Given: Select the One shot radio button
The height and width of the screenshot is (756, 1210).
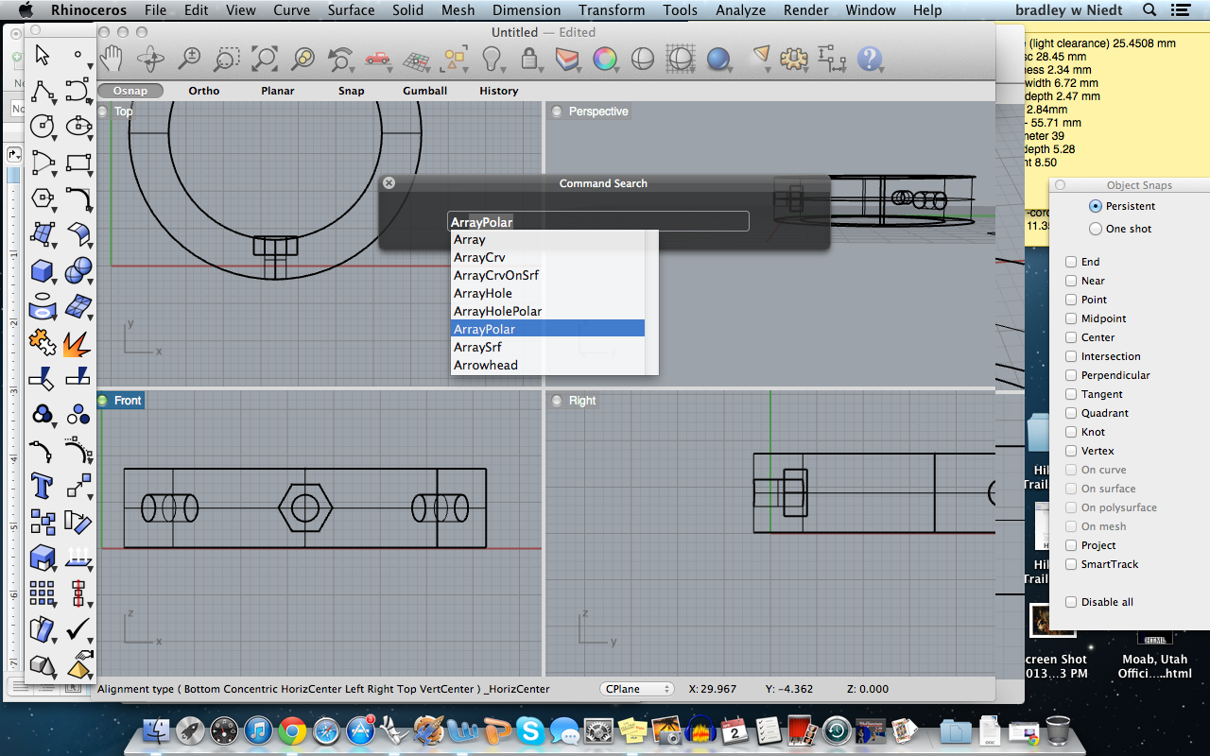Looking at the screenshot, I should (1096, 229).
